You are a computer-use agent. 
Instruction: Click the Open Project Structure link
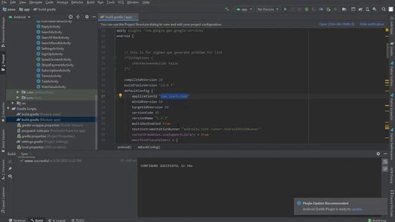[x=336, y=24]
